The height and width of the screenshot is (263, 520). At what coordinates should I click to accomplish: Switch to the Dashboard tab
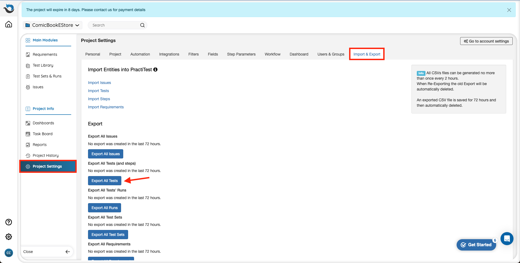(x=299, y=54)
